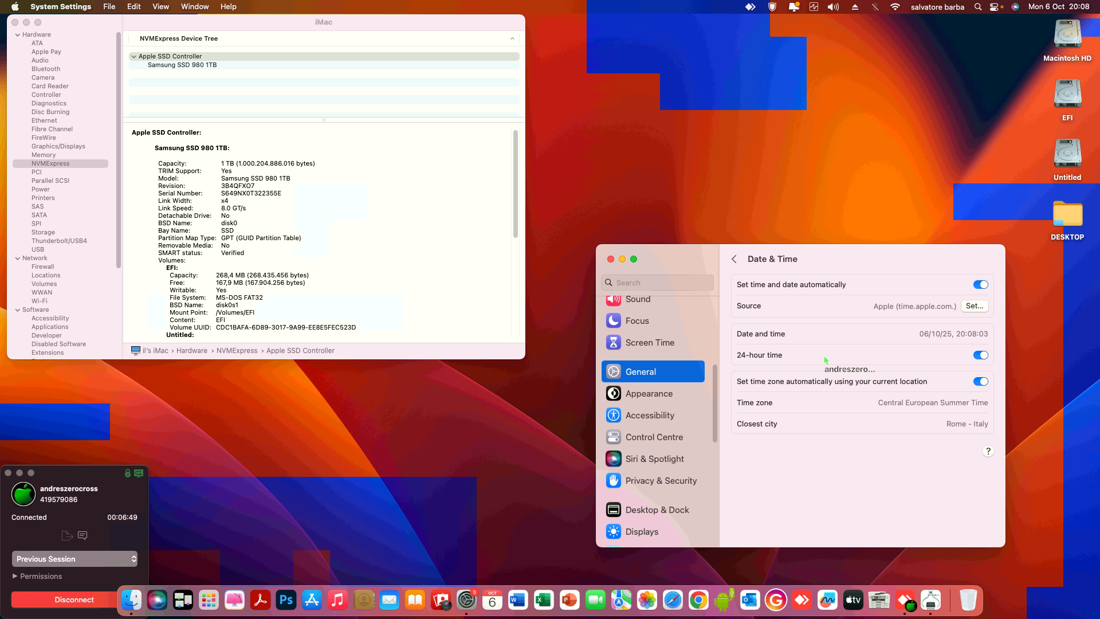Open Spotlight search in menu bar
1100x619 pixels.
click(978, 7)
